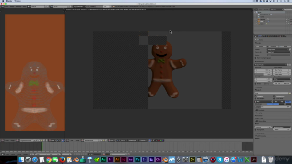Select the BW color mode button
The image size is (292, 164).
point(276,102)
